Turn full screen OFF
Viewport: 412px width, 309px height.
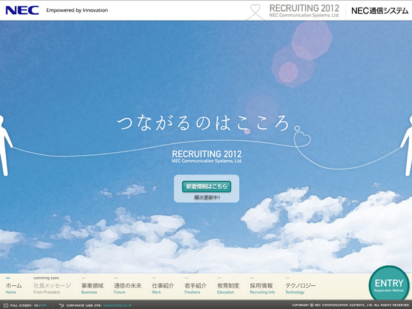[43, 306]
